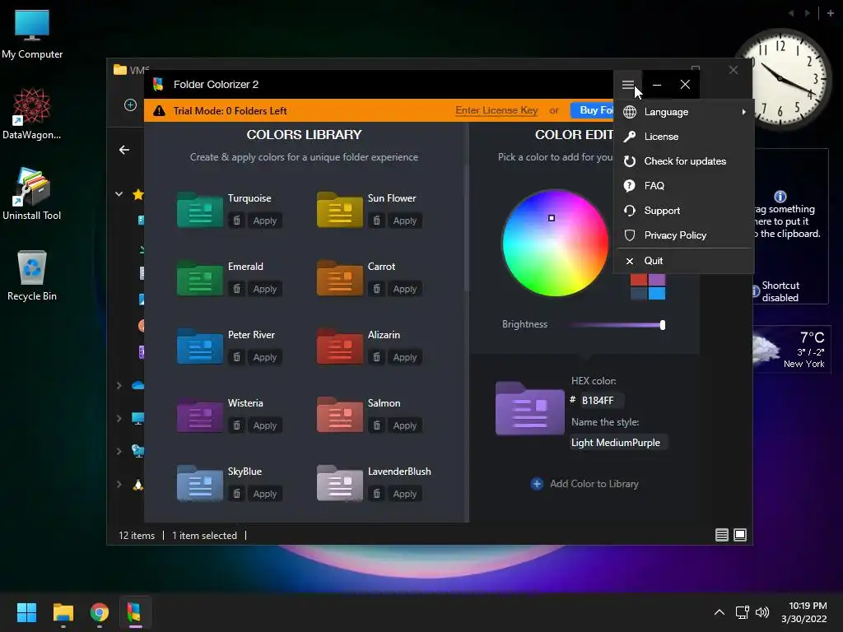Open File Explorer from the taskbar
This screenshot has height=632, width=843.
[63, 612]
